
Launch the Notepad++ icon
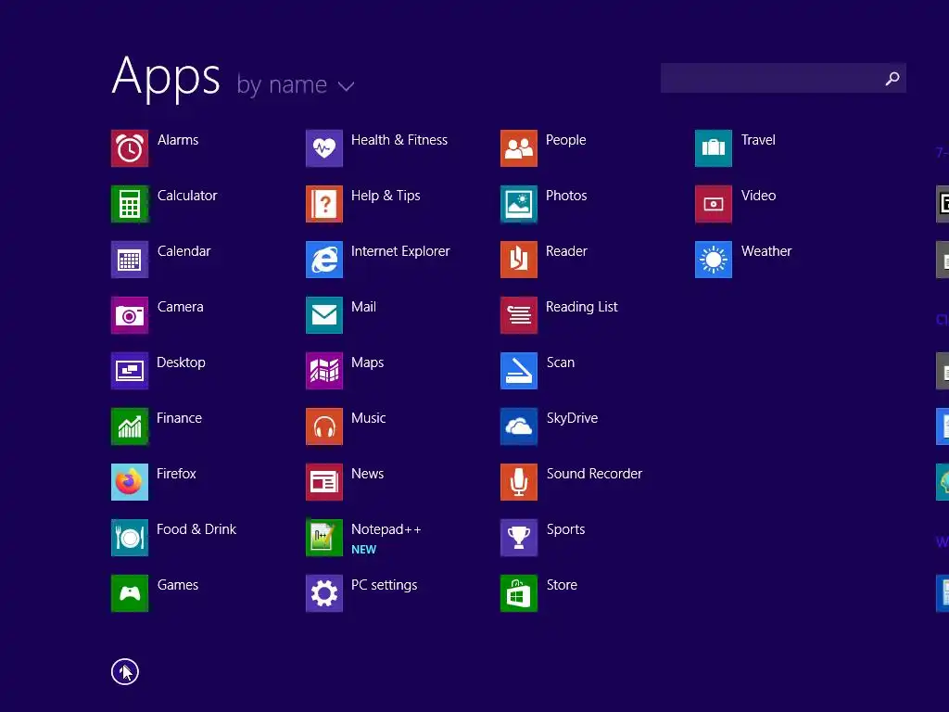tap(324, 539)
